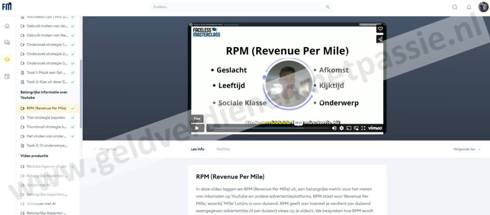490x215 pixels.
Task: Click the notification bell icon
Action: pyautogui.click(x=469, y=7)
